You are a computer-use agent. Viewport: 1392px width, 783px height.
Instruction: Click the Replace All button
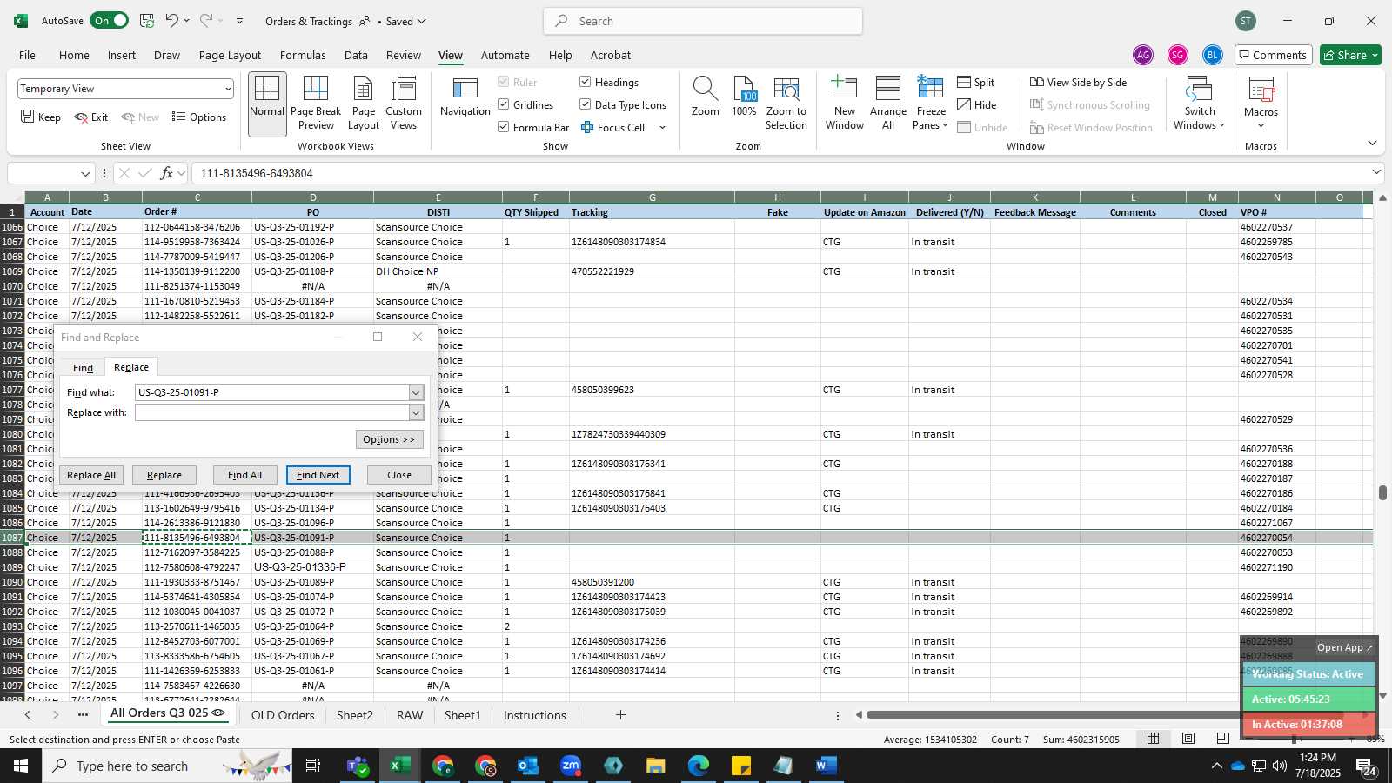91,475
